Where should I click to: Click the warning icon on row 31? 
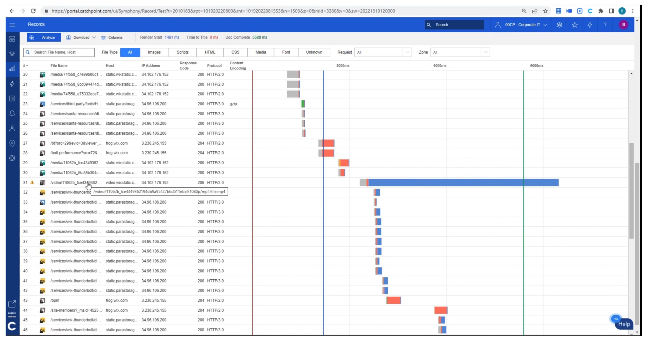[32, 182]
